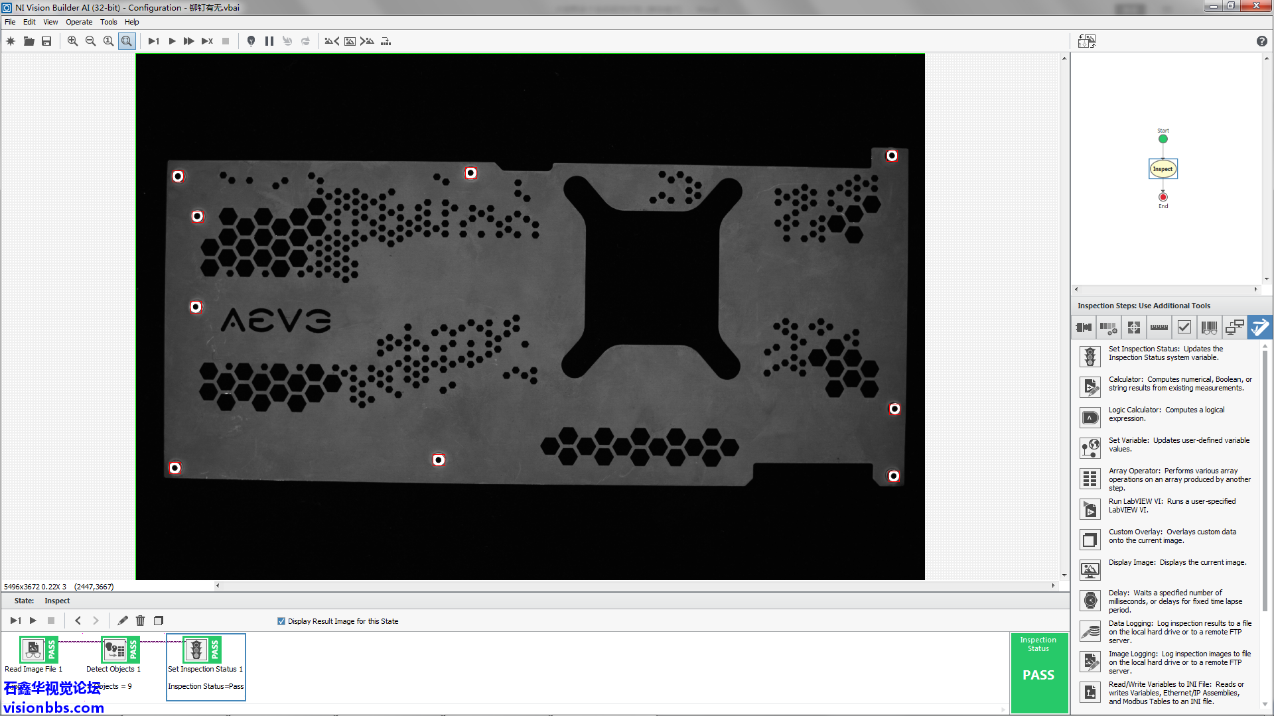This screenshot has height=716, width=1274.
Task: Load the previous image
Action: click(x=332, y=41)
